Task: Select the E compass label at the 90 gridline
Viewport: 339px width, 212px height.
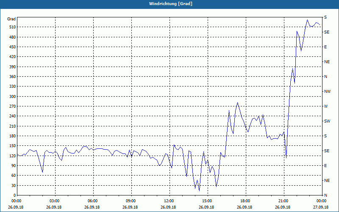Action: [325, 166]
